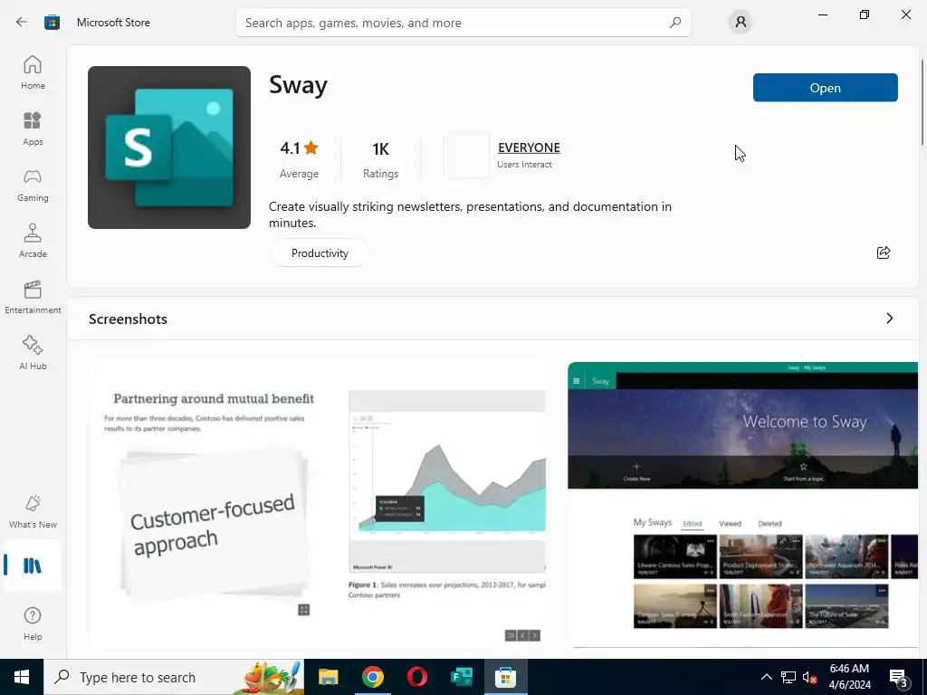Open the Productivity category tag
927x695 pixels.
tap(320, 253)
